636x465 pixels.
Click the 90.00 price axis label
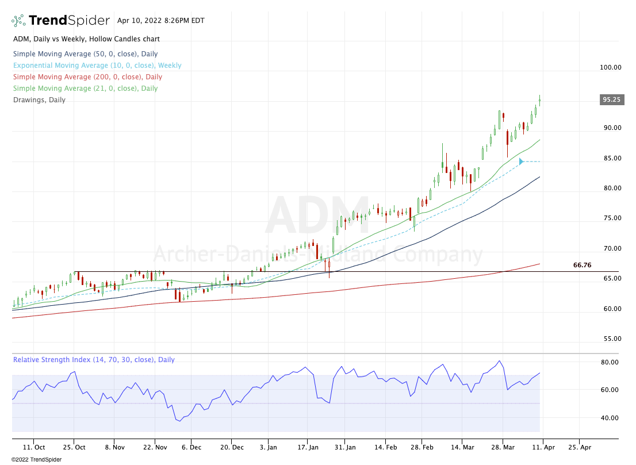[612, 128]
